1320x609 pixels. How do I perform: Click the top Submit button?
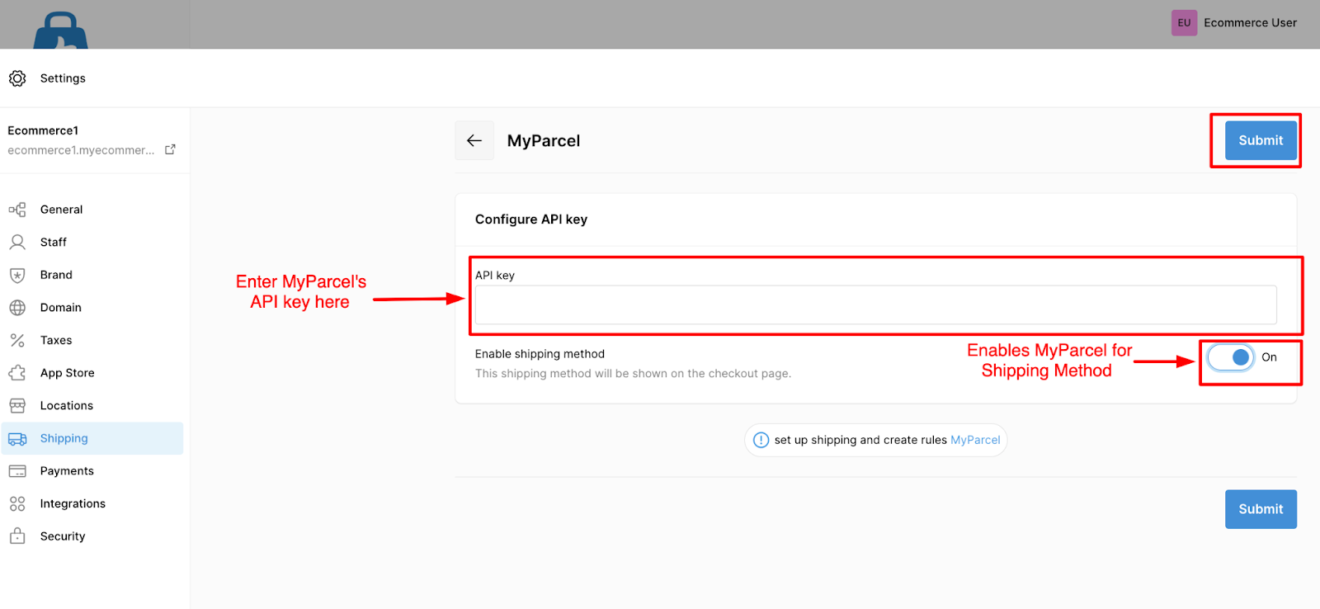pos(1261,140)
